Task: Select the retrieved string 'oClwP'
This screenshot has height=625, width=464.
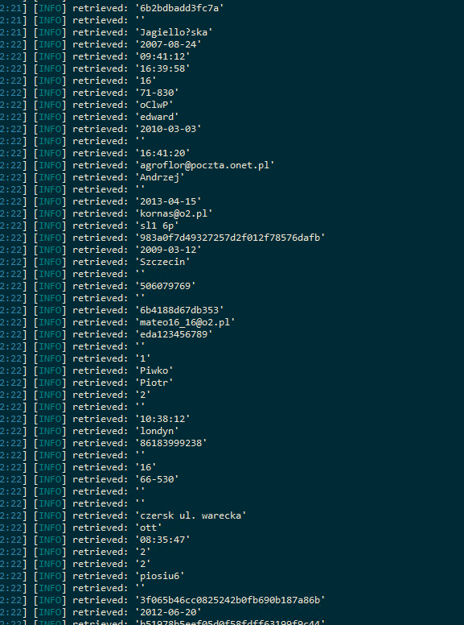Action: [x=154, y=105]
